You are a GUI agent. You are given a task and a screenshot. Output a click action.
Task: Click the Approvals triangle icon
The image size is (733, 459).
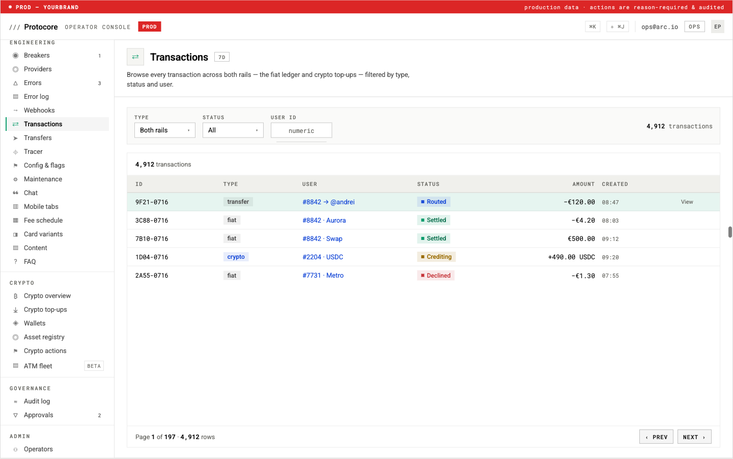(x=15, y=415)
